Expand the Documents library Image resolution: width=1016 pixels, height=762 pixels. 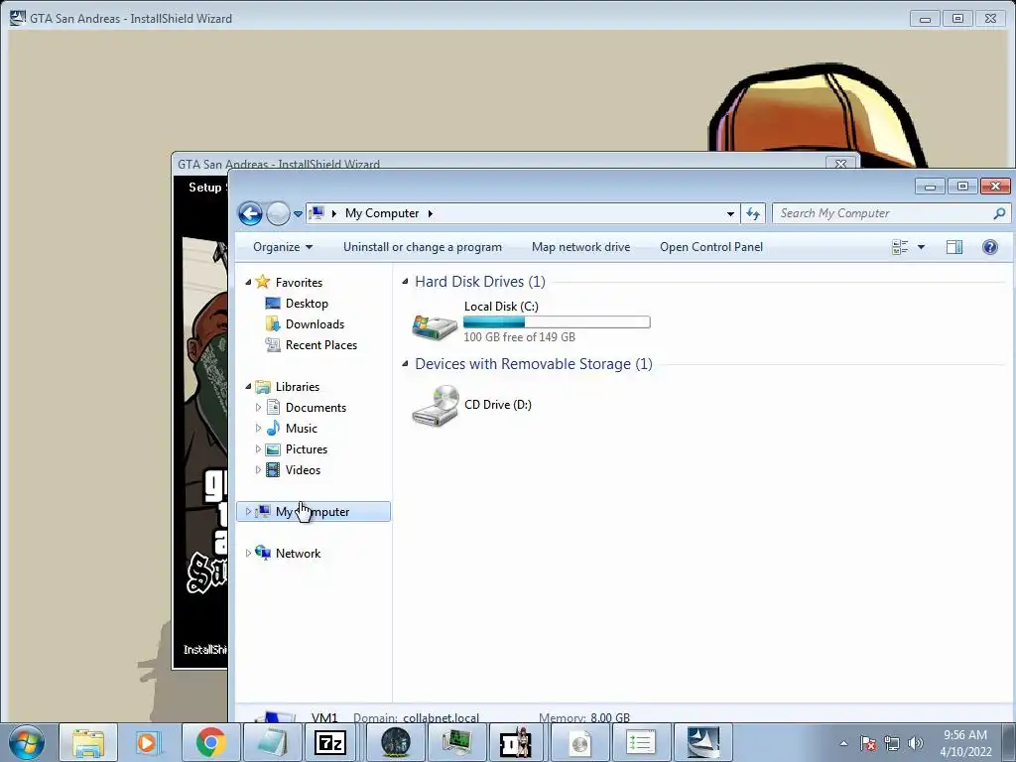point(259,408)
